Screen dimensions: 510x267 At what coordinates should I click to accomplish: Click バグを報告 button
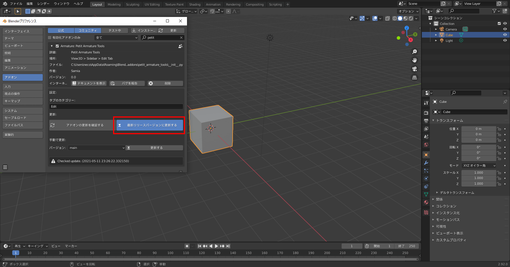tap(127, 83)
